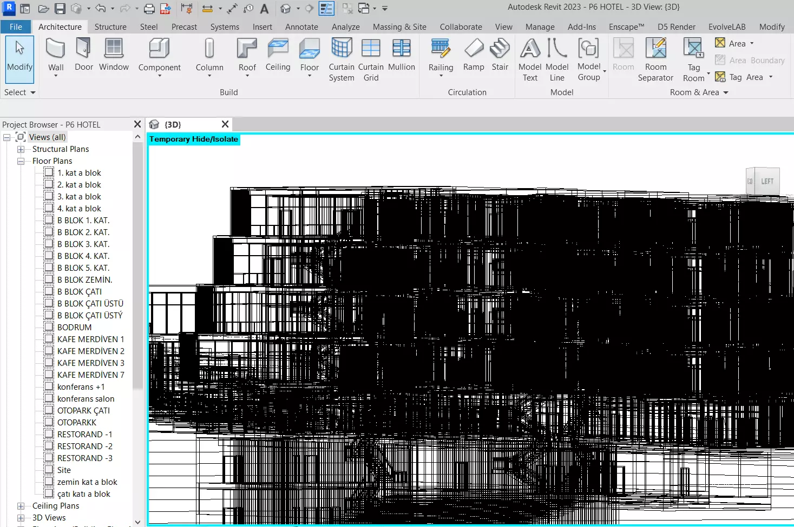The height and width of the screenshot is (527, 794).
Task: Open the Tag Area dropdown arrow
Action: coord(771,77)
